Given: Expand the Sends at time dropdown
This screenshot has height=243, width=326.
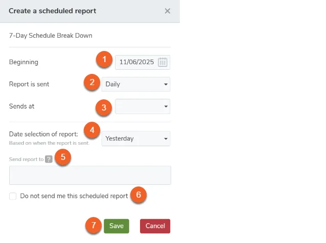Looking at the screenshot, I should [143, 106].
